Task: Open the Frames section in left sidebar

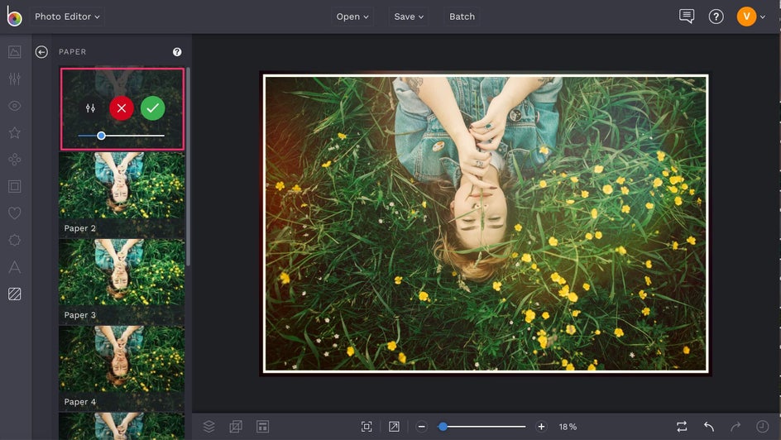Action: pos(14,186)
